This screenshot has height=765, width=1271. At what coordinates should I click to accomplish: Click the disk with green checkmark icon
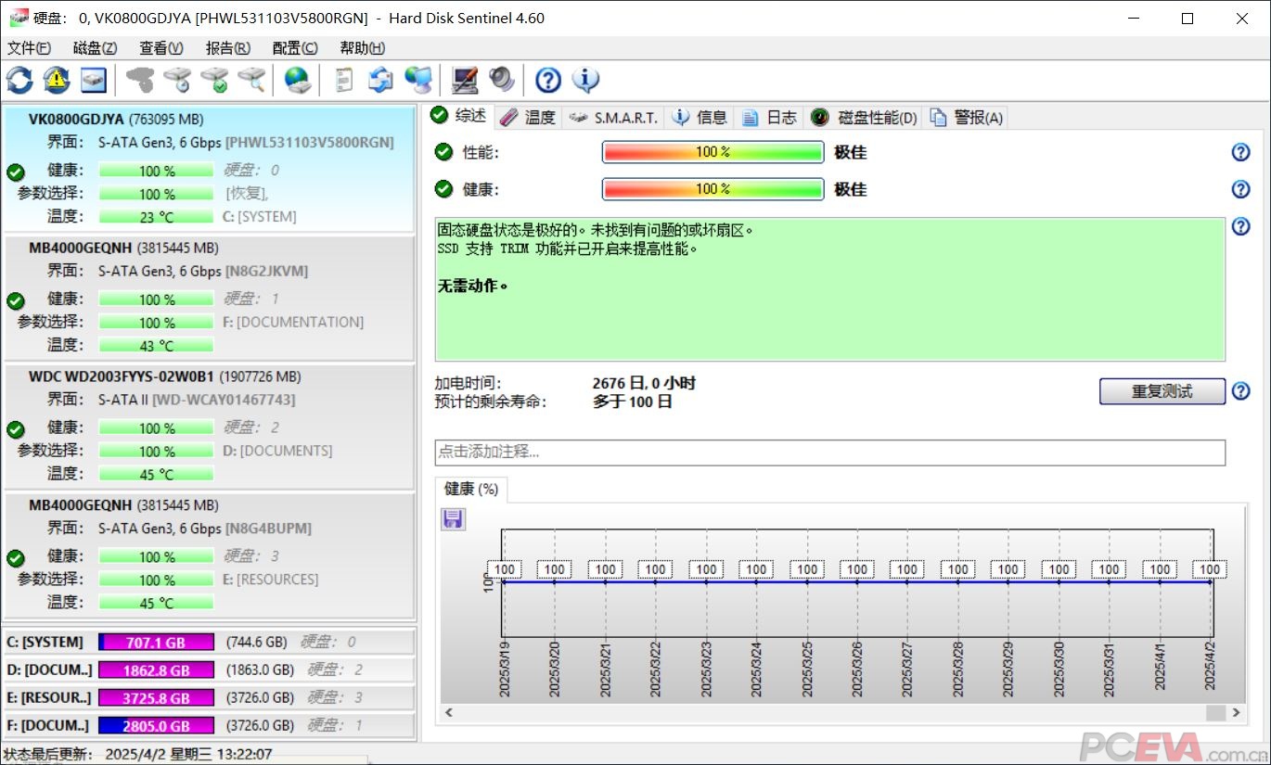(x=214, y=81)
